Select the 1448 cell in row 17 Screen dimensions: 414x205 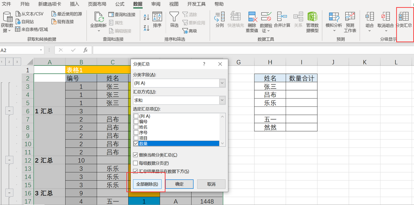pos(207,201)
